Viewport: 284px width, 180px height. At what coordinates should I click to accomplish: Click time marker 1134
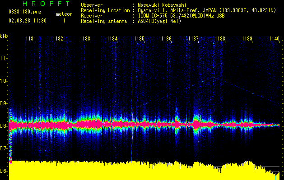click(x=112, y=38)
